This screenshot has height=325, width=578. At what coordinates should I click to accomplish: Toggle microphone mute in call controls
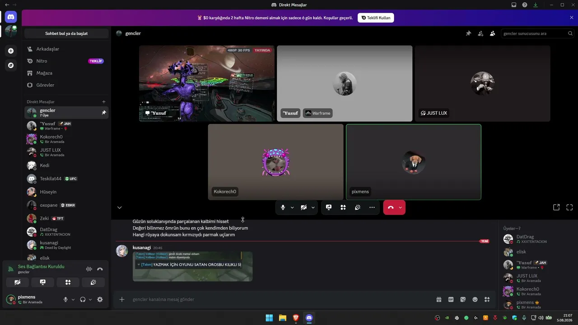[x=283, y=207]
